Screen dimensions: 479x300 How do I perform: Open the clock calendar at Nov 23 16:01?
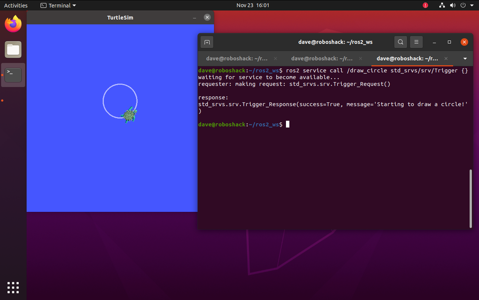point(253,5)
